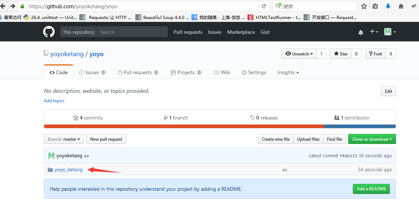Open the Beautiful Soup 4.4.0 bookmark

(x=162, y=17)
